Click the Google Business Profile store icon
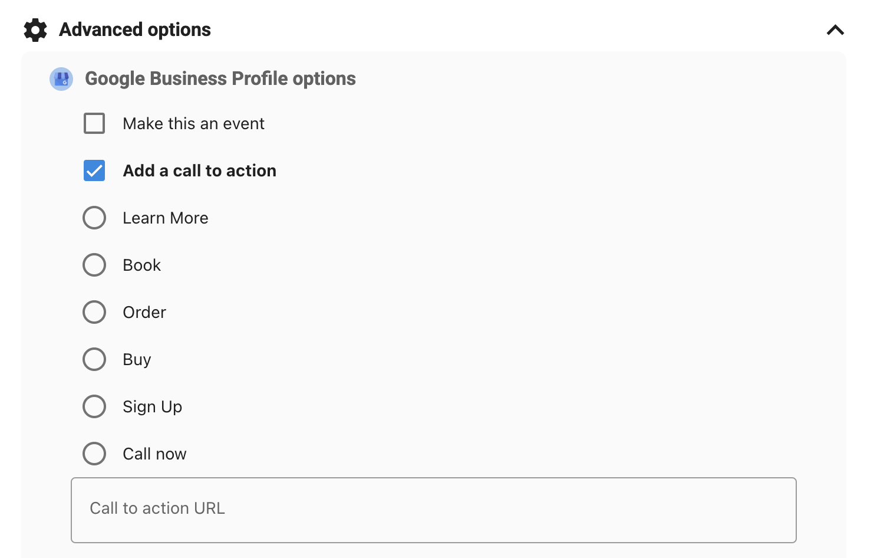Image resolution: width=877 pixels, height=558 pixels. 61,78
